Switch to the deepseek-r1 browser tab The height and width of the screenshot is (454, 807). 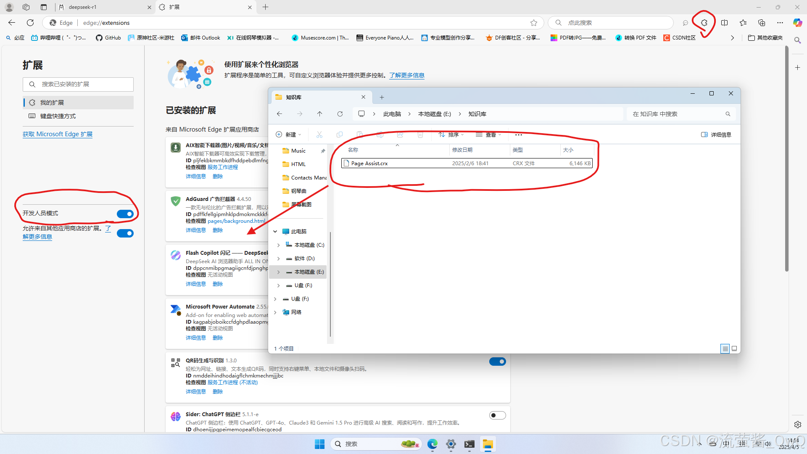coord(105,7)
